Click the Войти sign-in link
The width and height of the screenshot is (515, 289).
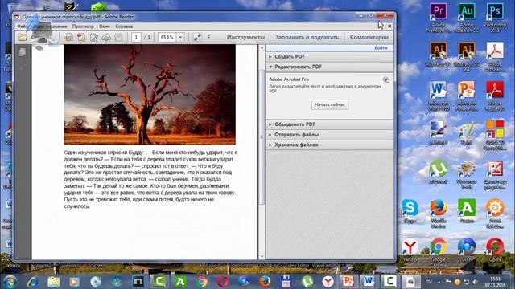tap(381, 48)
